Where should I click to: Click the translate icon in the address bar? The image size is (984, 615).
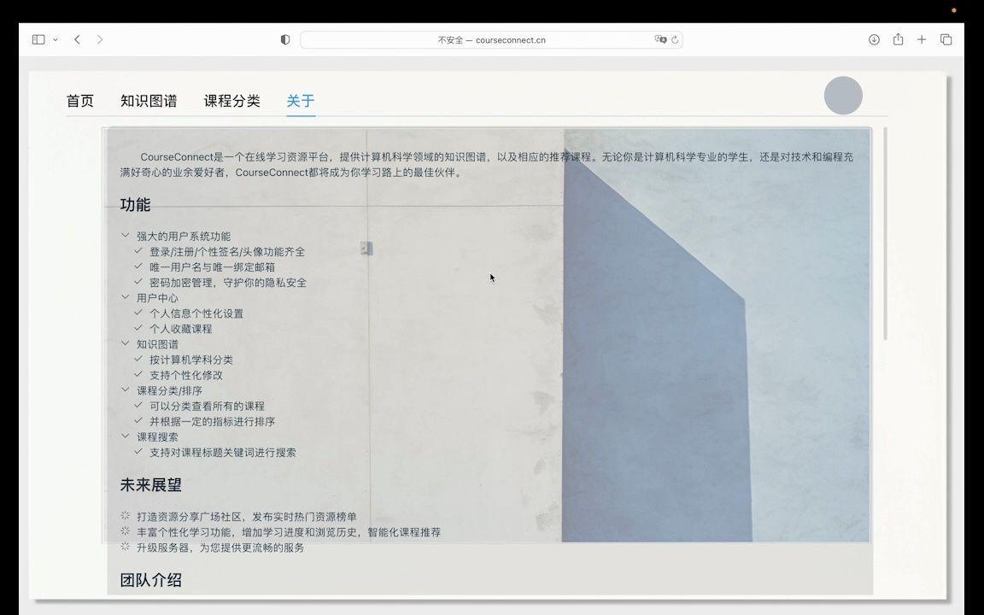(660, 39)
